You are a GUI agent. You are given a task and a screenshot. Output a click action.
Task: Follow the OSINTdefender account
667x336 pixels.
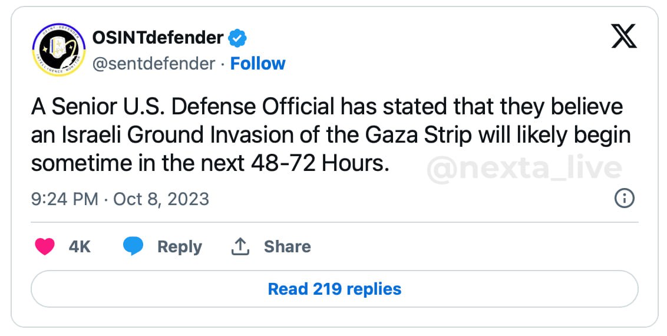click(x=257, y=64)
